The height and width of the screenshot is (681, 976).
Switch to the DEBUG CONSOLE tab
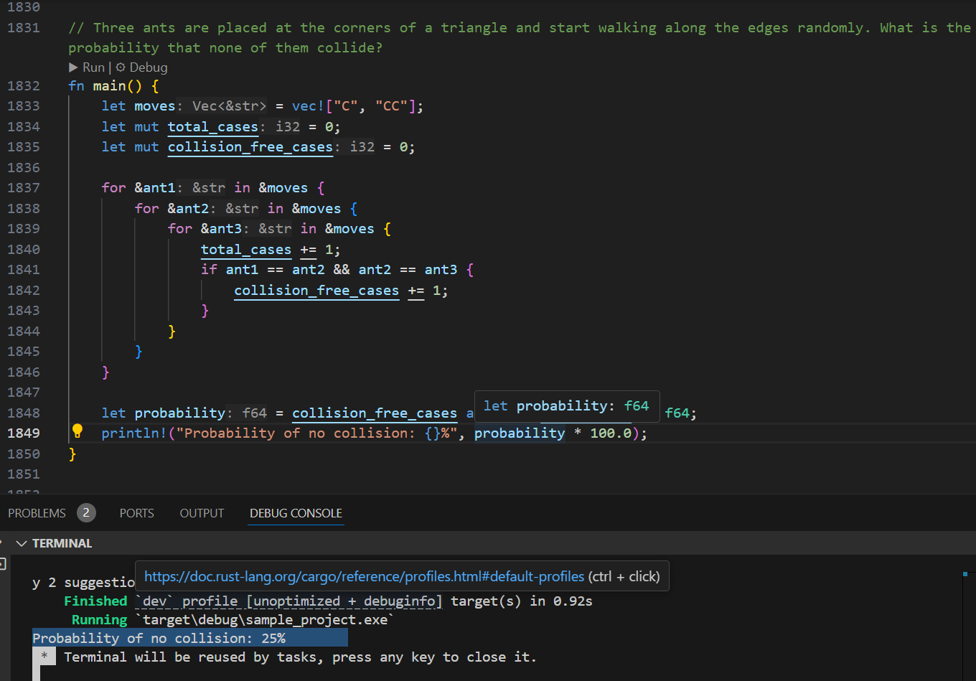[x=296, y=513]
